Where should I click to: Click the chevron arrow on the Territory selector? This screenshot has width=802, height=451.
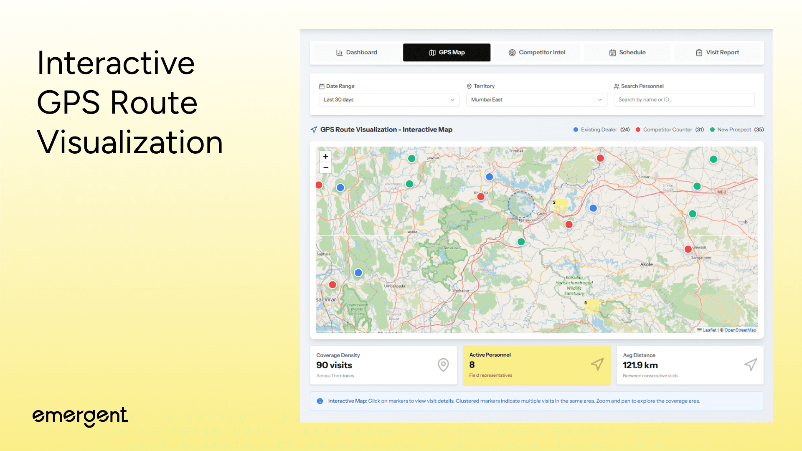pyautogui.click(x=600, y=100)
